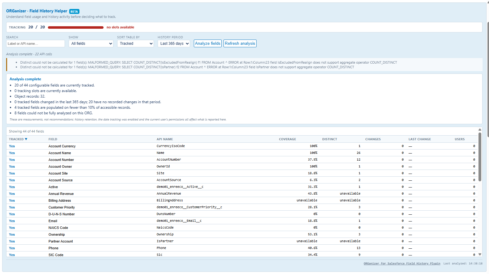Click the TRACKING 20 / 20 counter
Image resolution: width=489 pixels, height=274 pixels.
(x=27, y=27)
